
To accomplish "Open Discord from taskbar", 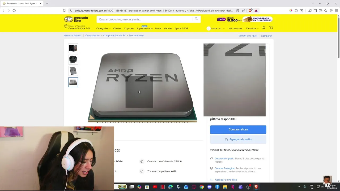I will pyautogui.click(x=209, y=187).
